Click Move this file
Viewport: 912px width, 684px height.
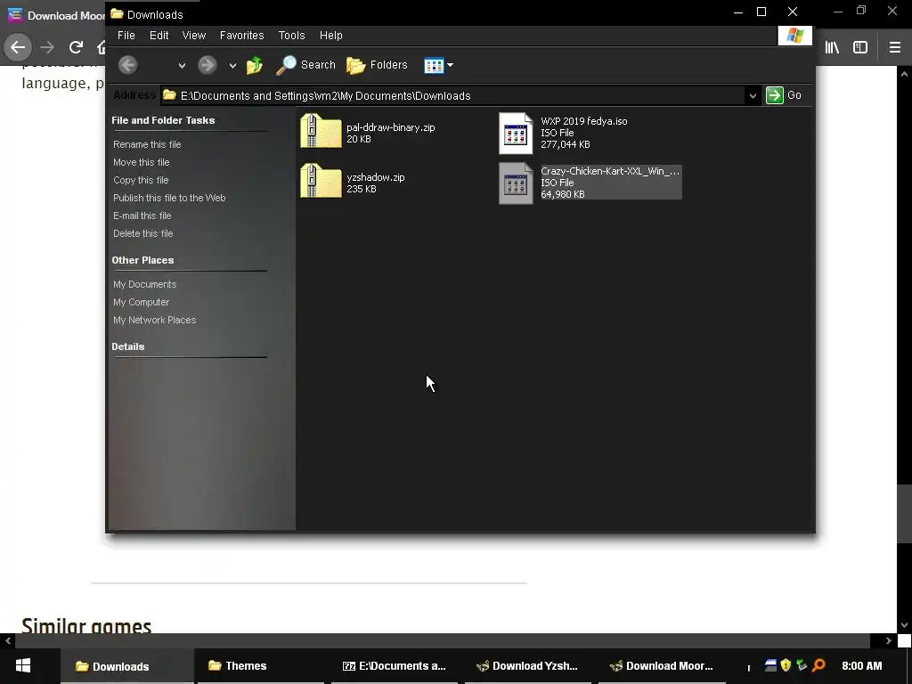coord(142,162)
